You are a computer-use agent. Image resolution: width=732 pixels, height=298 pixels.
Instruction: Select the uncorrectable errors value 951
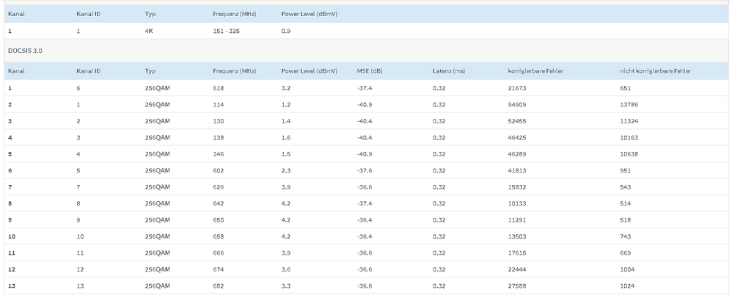[x=625, y=170]
